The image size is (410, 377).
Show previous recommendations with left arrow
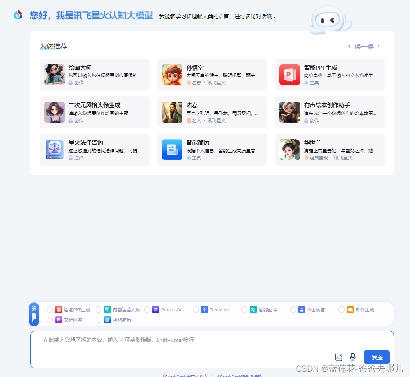click(x=349, y=46)
